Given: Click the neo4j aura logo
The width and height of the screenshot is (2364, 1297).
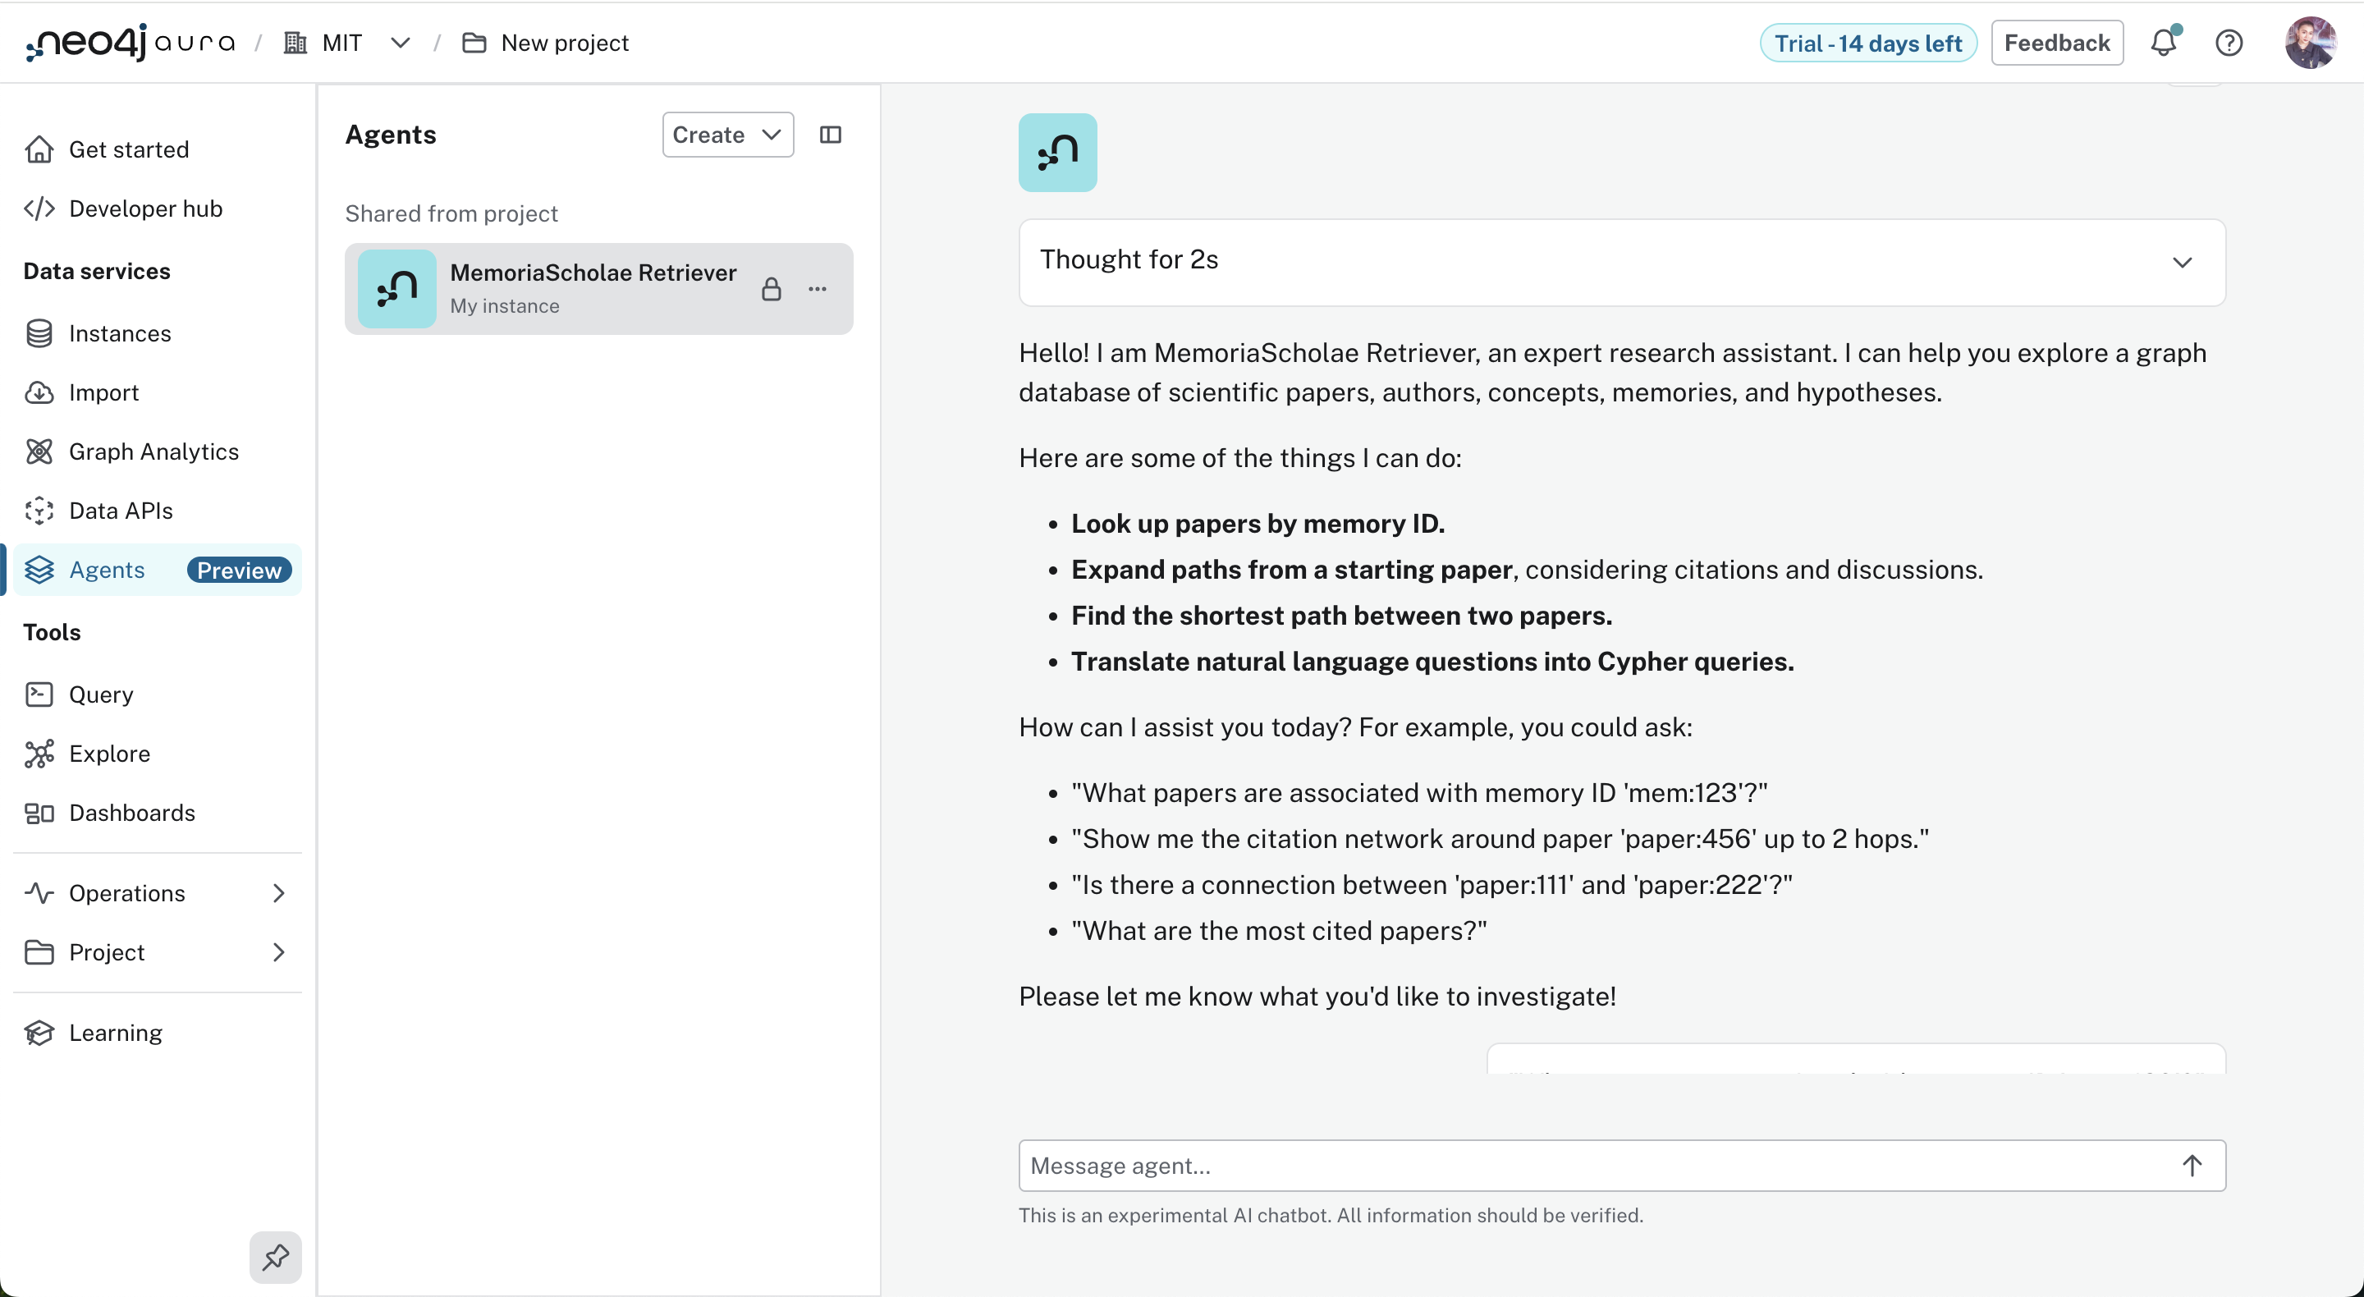Looking at the screenshot, I should 131,44.
